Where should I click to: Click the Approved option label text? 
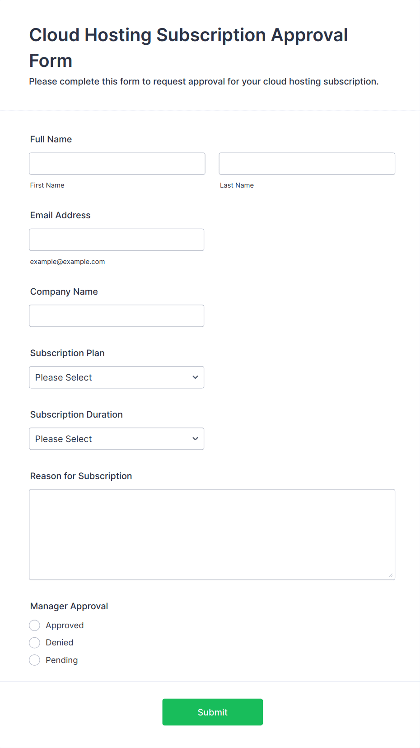65,626
